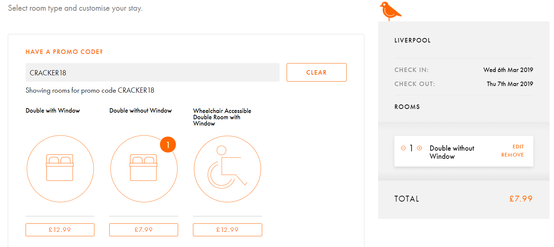Click the orange bird logo
Viewport: 554px width, 247px height.
[x=390, y=11]
